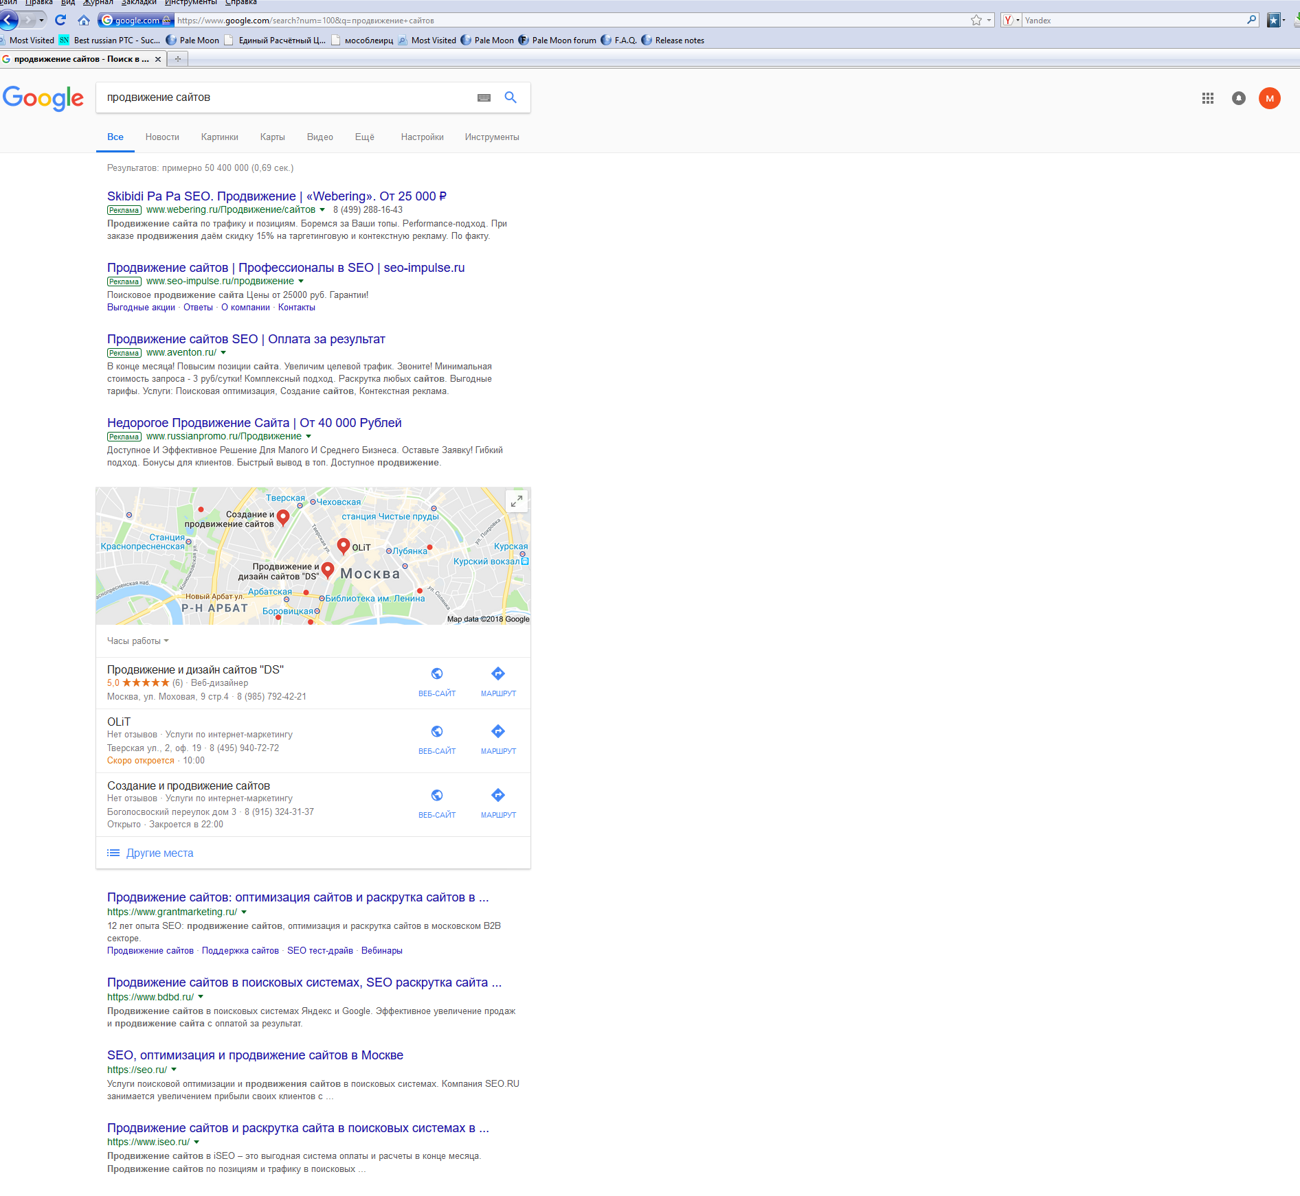Expand the seo-impulse.ru ad dropdown arrow
This screenshot has width=1300, height=1196.
(x=301, y=281)
